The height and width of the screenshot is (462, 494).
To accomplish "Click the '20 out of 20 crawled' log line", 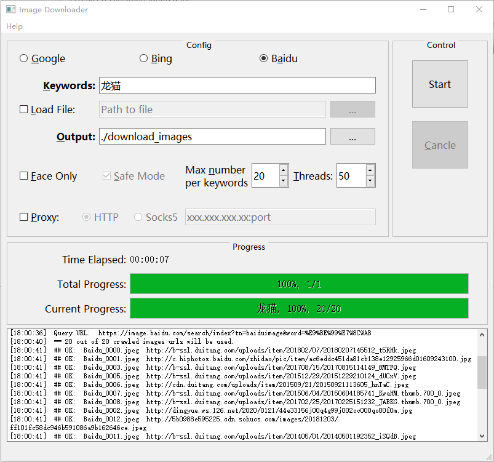I will [122, 341].
